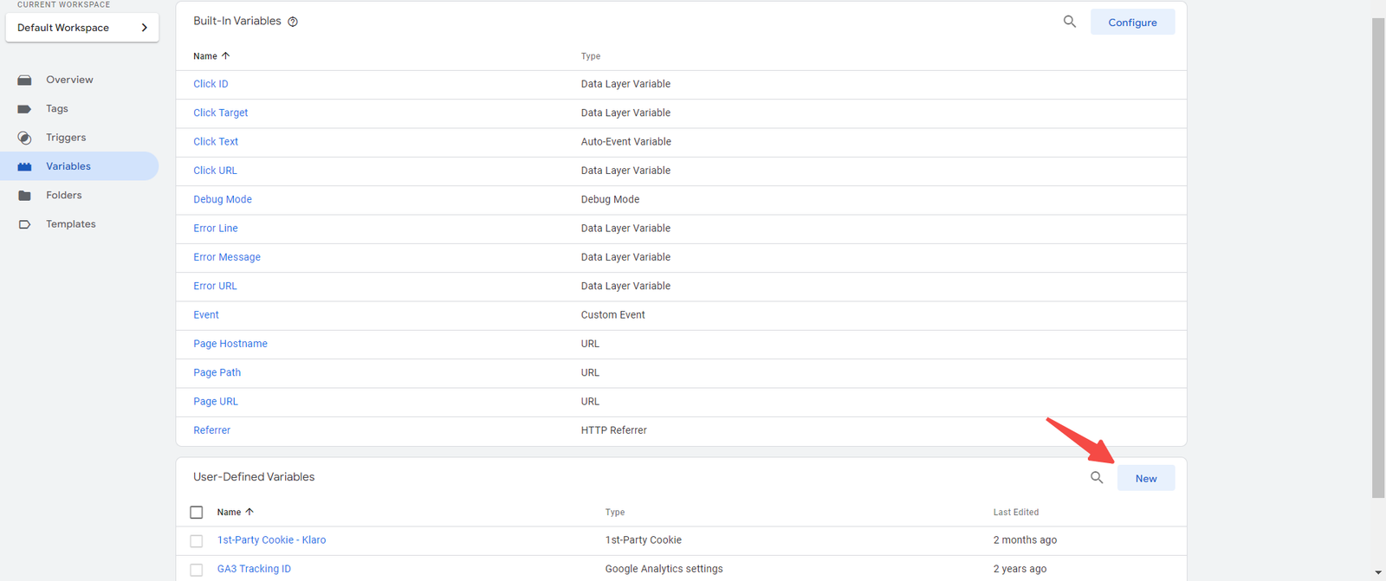This screenshot has width=1386, height=581.
Task: Open help icon beside Built-In Variables
Action: click(293, 22)
